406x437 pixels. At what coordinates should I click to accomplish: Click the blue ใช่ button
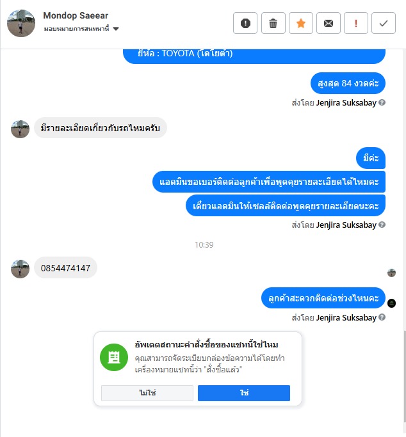coord(244,393)
